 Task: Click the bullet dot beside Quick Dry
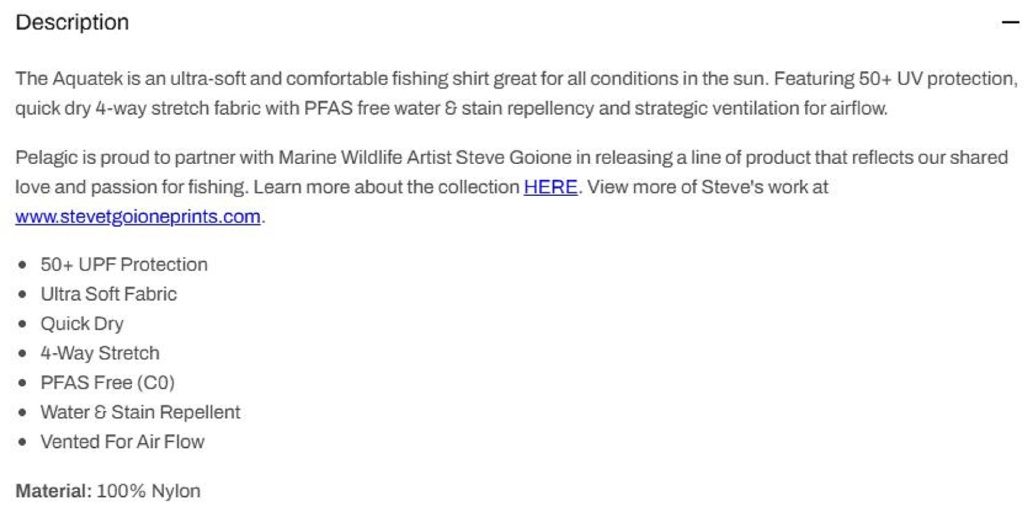[22, 324]
